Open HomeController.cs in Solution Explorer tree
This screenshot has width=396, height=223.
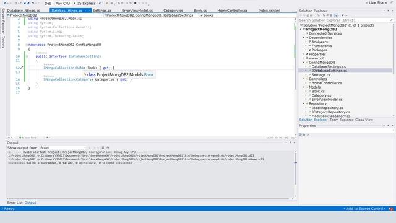click(x=326, y=83)
